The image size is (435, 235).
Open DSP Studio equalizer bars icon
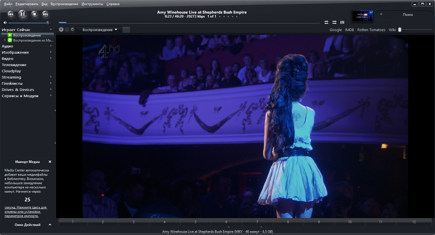[x=342, y=22]
